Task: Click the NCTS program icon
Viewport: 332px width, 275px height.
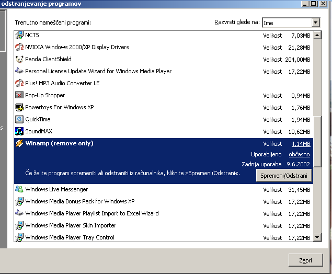Action: 19,35
